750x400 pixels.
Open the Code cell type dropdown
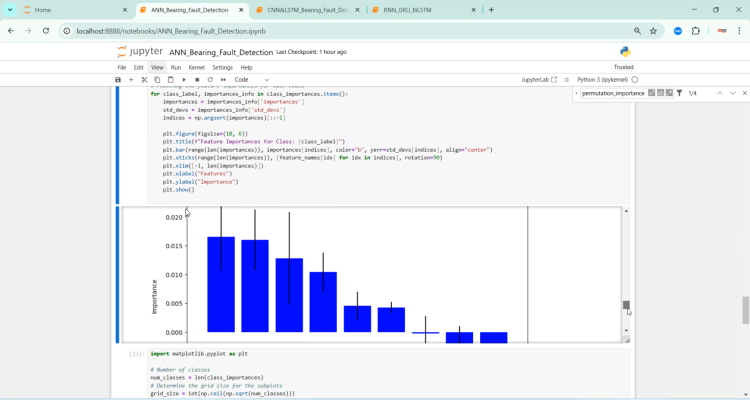tap(250, 79)
